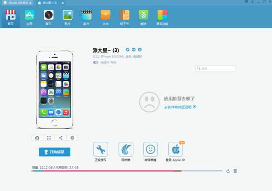
Task: Take device screenshot with the camera icon
Action: 37,138
